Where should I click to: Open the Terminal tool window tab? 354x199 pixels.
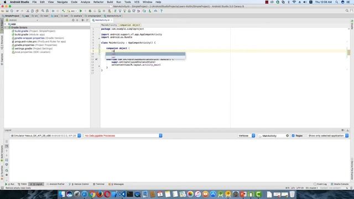coord(98,184)
